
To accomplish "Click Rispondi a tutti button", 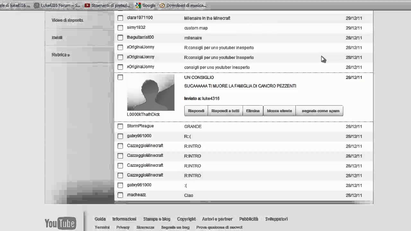I will (225, 111).
